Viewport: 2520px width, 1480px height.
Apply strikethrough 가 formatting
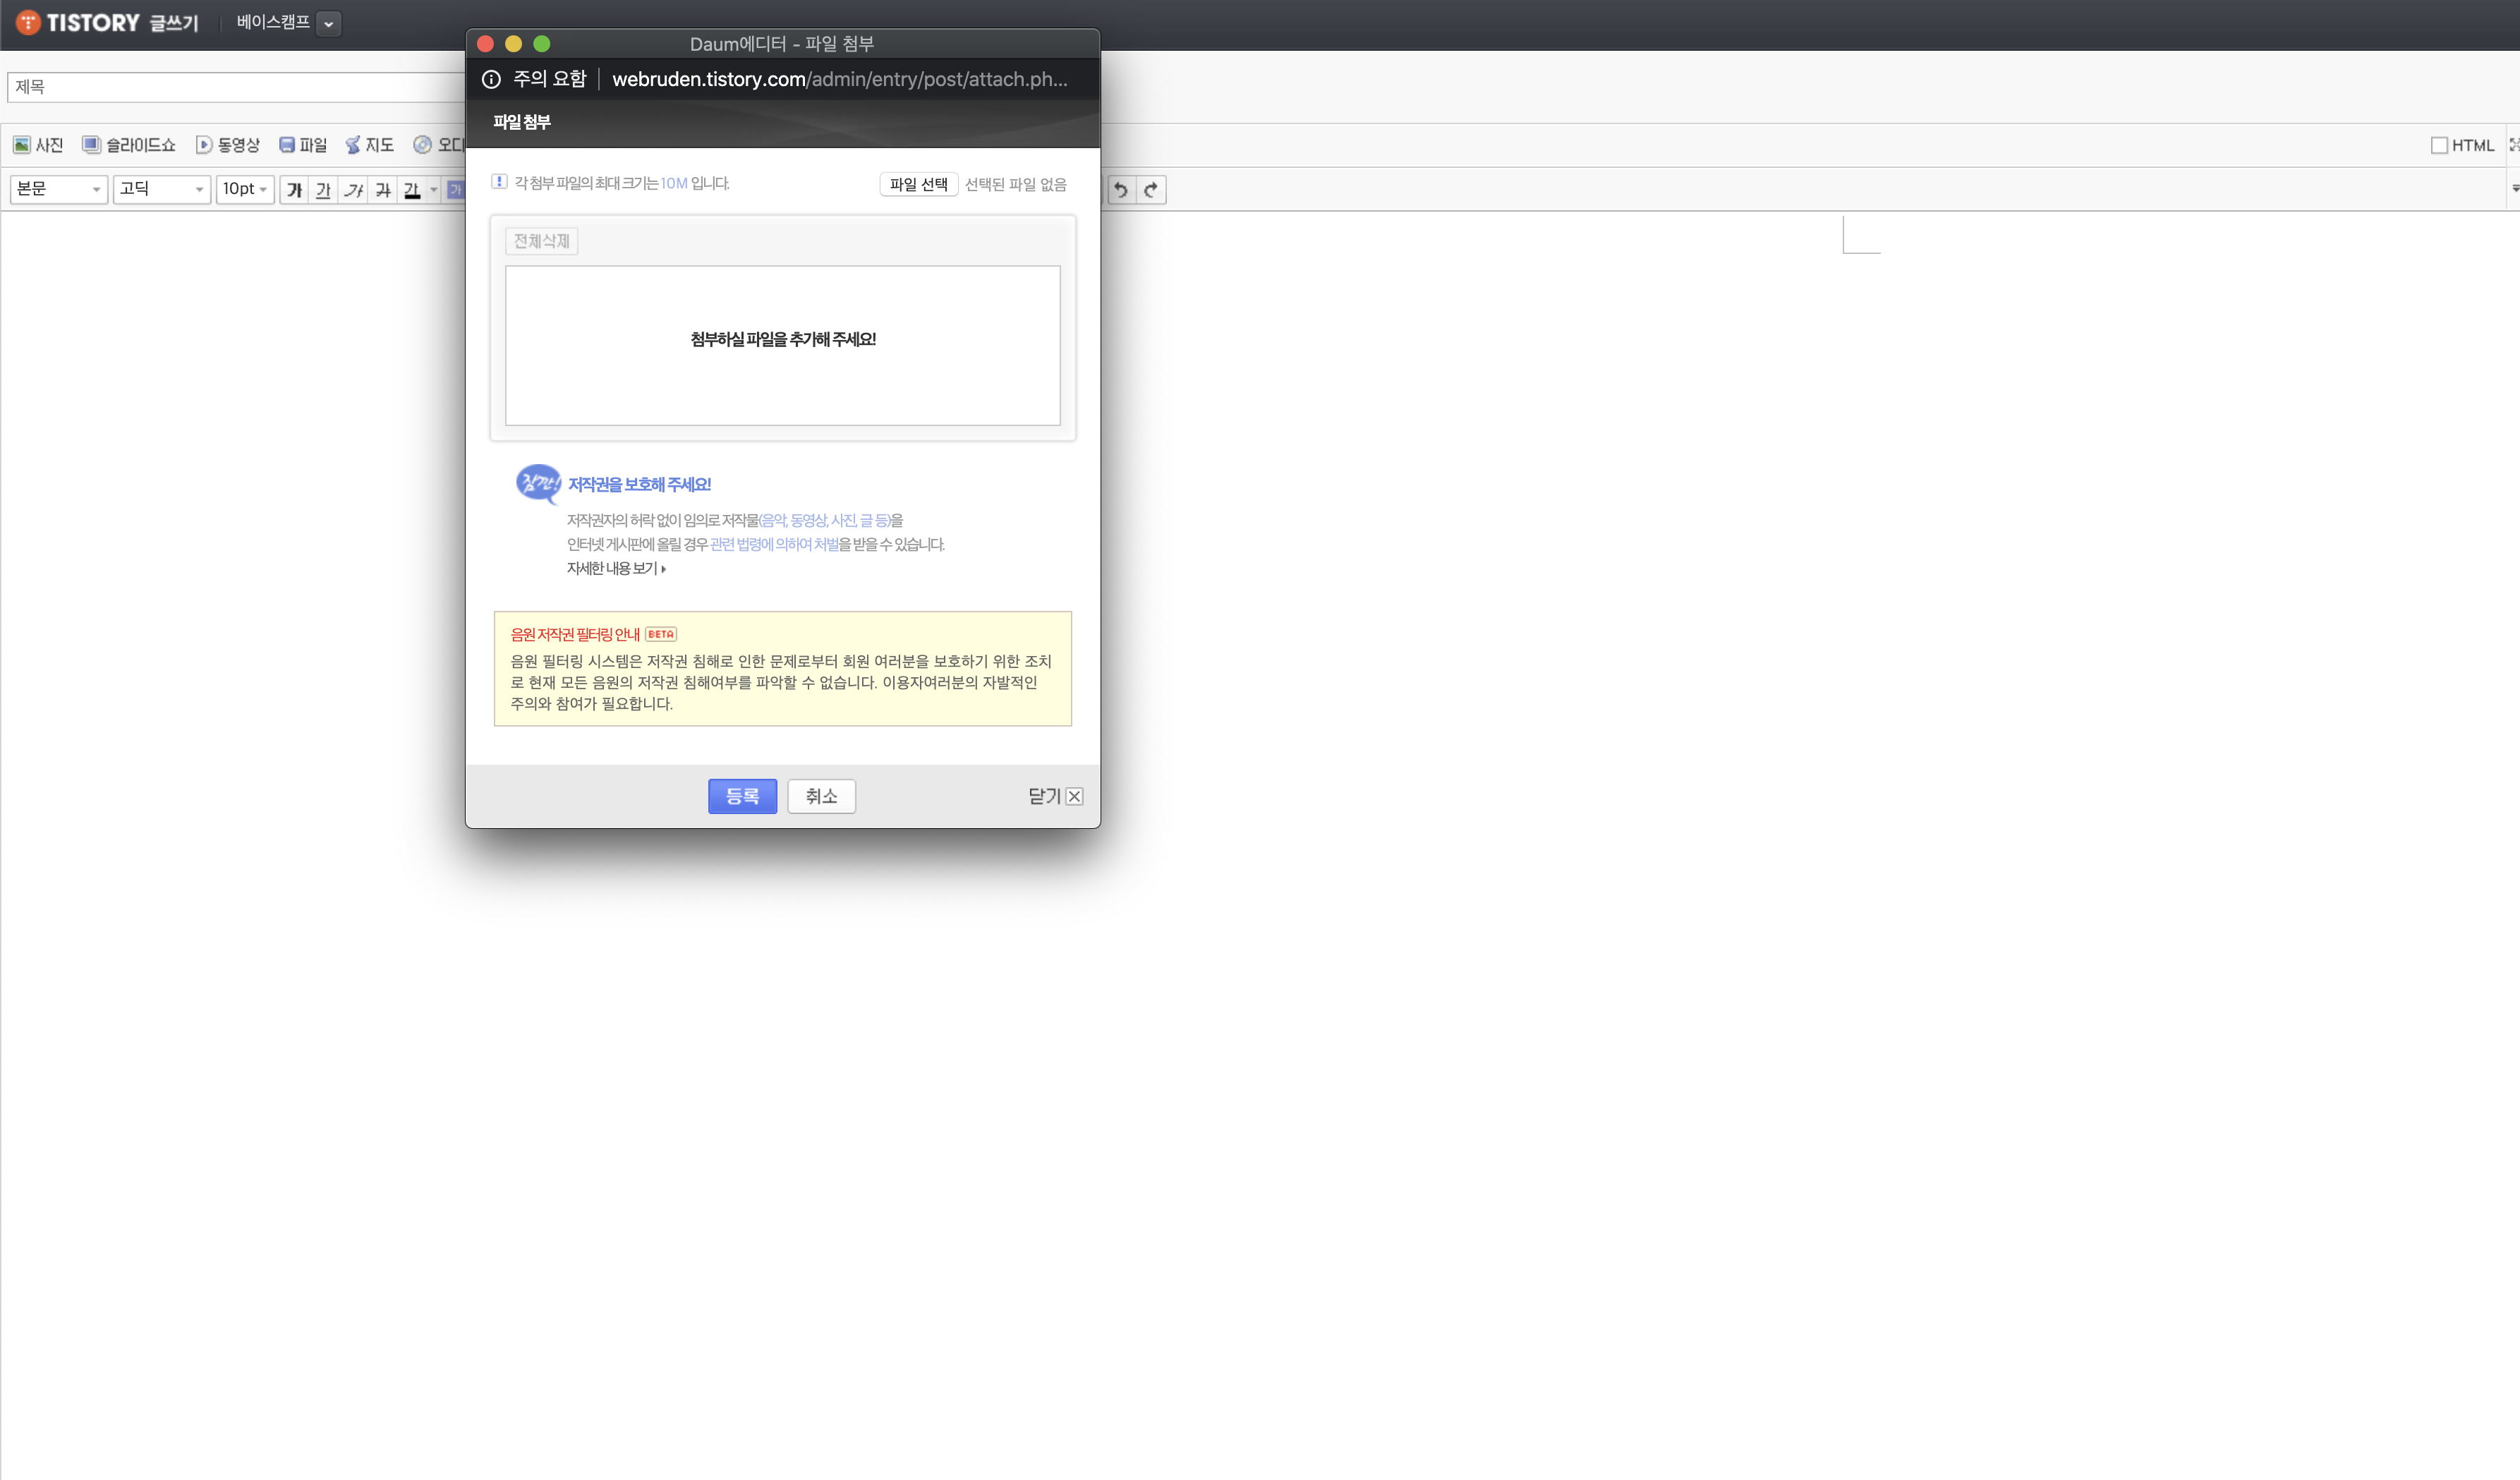coord(383,190)
